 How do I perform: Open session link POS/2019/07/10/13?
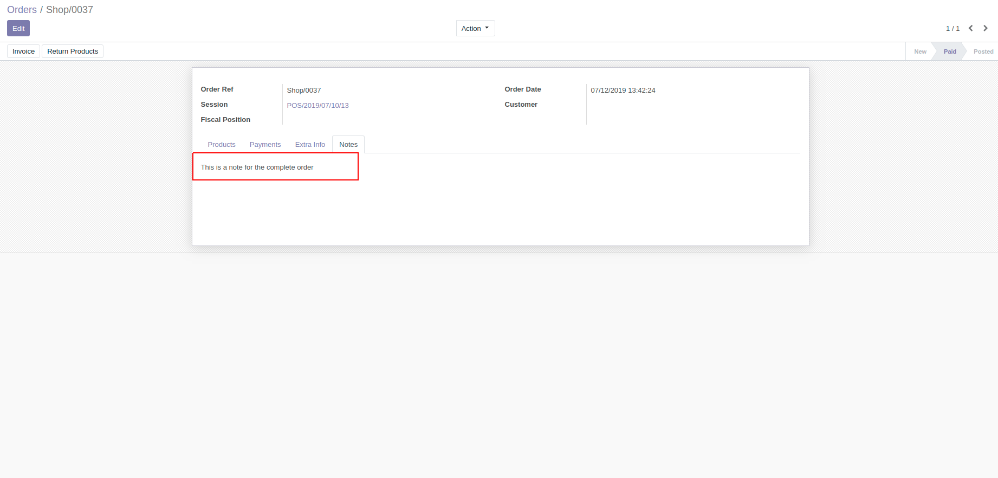point(317,106)
